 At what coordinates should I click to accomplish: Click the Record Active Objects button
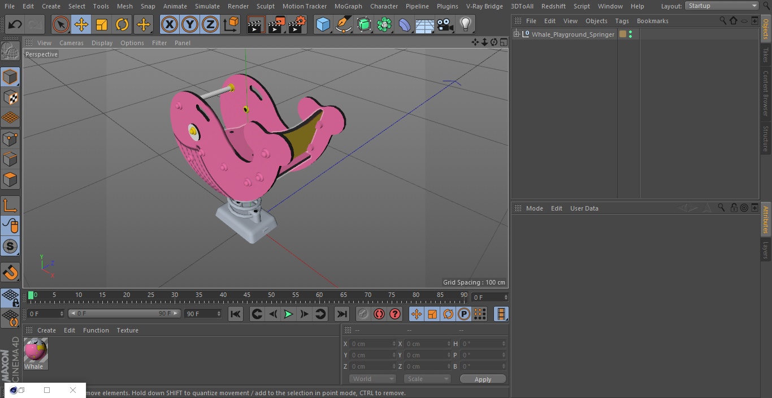(x=363, y=314)
